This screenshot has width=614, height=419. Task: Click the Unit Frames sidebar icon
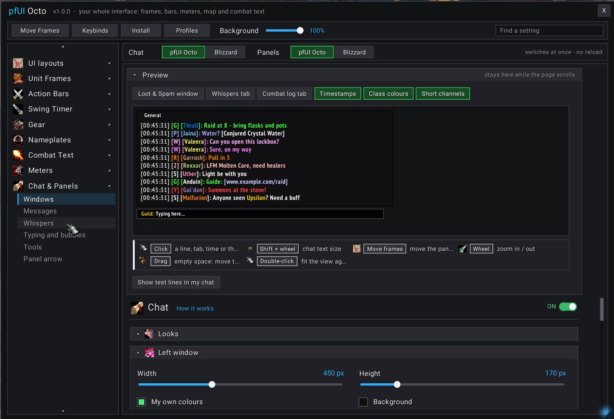(x=18, y=78)
